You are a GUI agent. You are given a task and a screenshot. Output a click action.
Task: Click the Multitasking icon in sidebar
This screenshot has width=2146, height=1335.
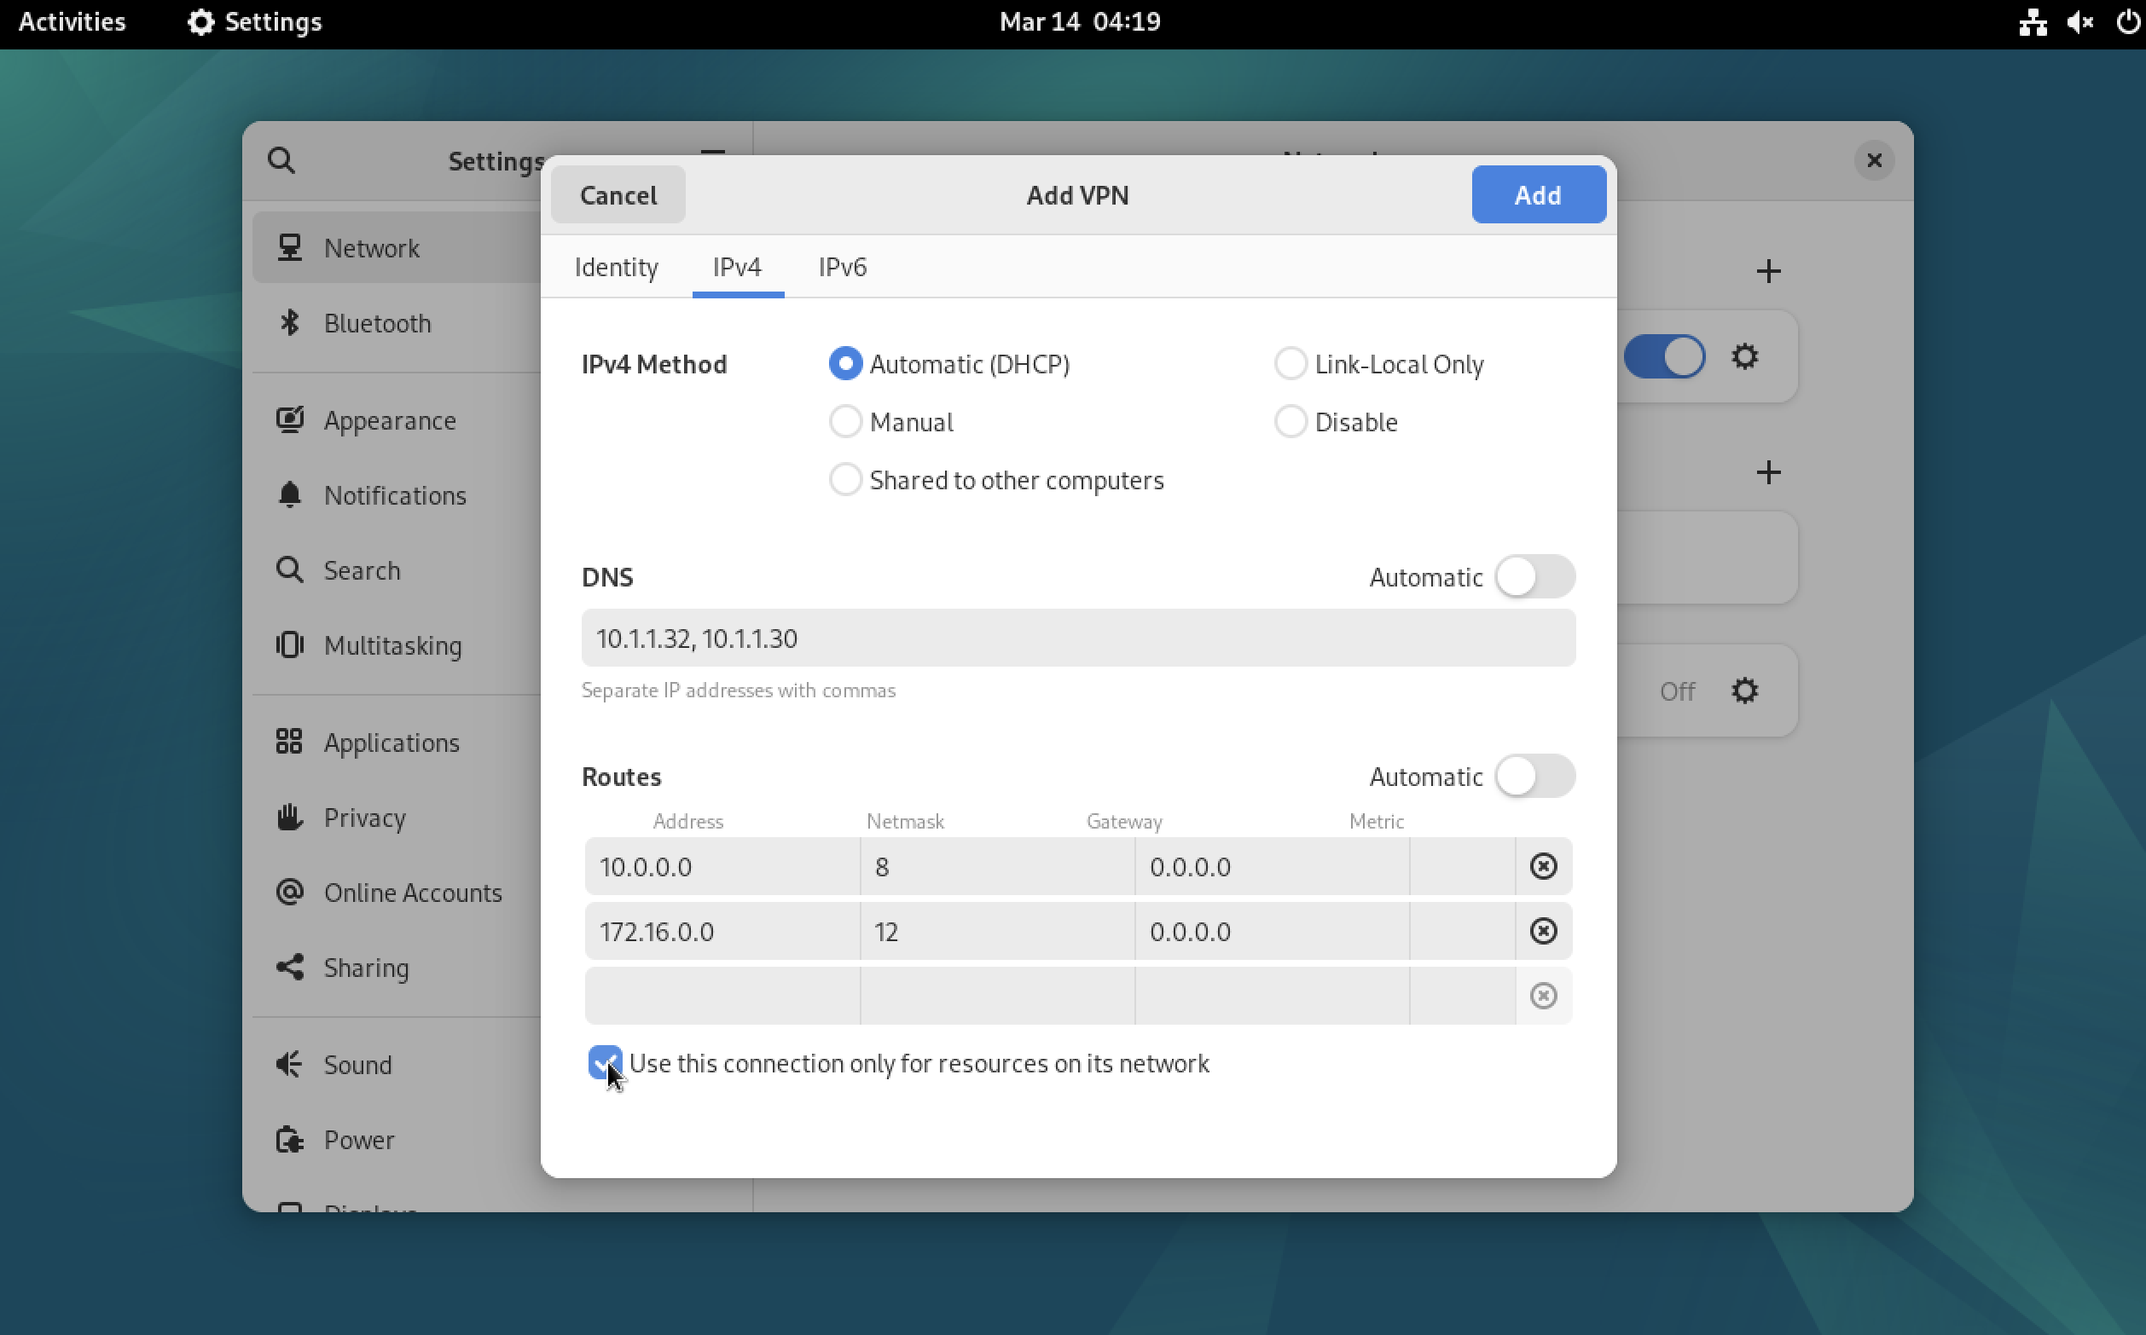coord(290,645)
